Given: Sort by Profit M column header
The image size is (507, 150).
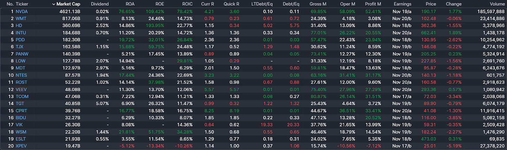Looking at the screenshot, I should pyautogui.click(x=373, y=4).
